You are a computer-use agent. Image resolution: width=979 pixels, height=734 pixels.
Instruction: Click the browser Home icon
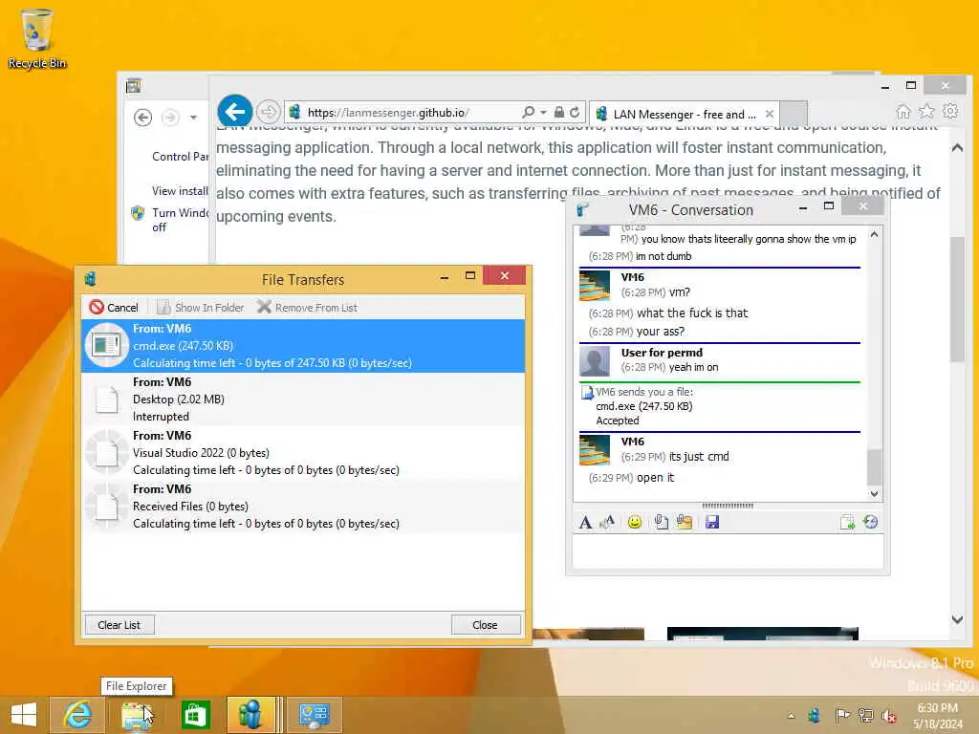click(x=903, y=111)
